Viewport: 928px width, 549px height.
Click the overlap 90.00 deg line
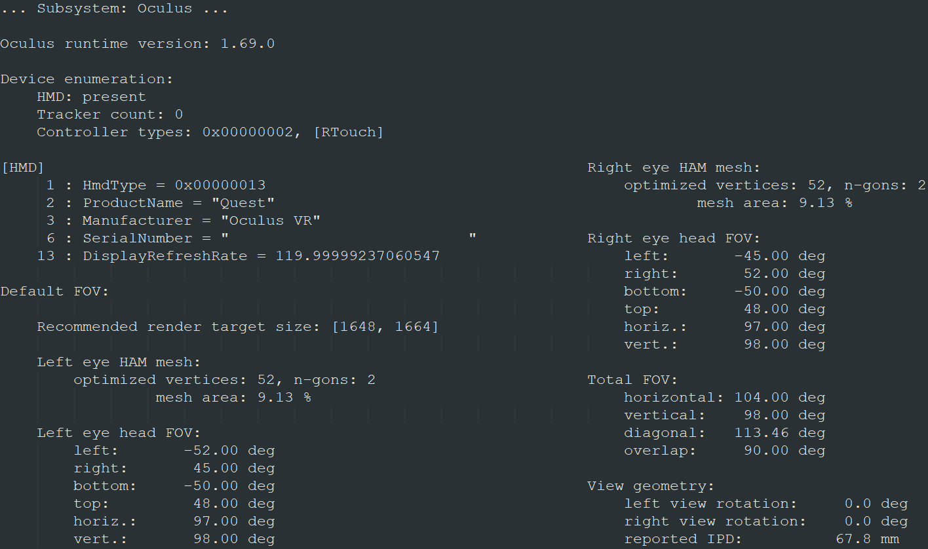click(x=724, y=451)
